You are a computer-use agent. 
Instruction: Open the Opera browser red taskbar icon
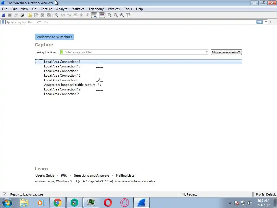click(108, 203)
